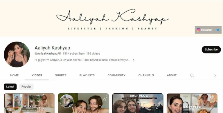Expand the channel description chevron
This screenshot has width=223, height=113.
(x=134, y=60)
